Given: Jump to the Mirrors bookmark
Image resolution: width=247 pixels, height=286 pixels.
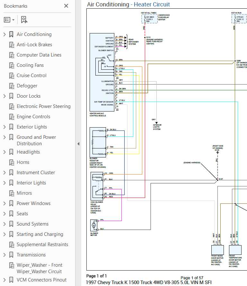Looking at the screenshot, I should coord(24,193).
